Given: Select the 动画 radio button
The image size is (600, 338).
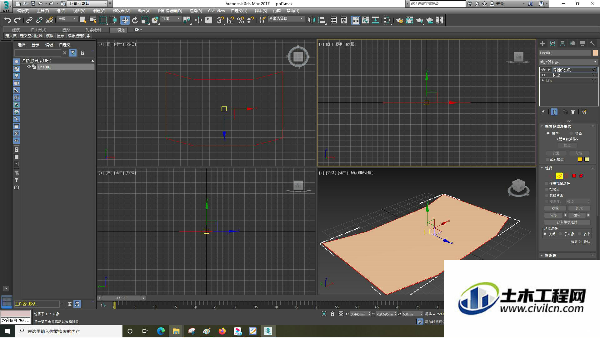Looking at the screenshot, I should click(571, 133).
